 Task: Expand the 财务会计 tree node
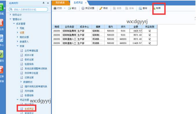pos(10,14)
